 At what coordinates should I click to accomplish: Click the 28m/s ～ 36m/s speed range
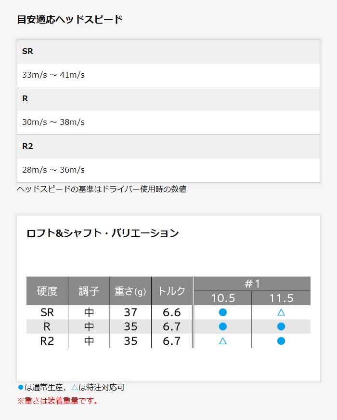click(53, 170)
